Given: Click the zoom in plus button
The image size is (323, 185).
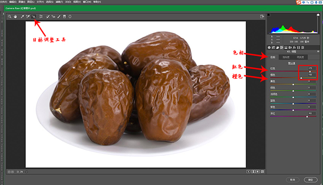Looking at the screenshot, I should tap(12, 171).
